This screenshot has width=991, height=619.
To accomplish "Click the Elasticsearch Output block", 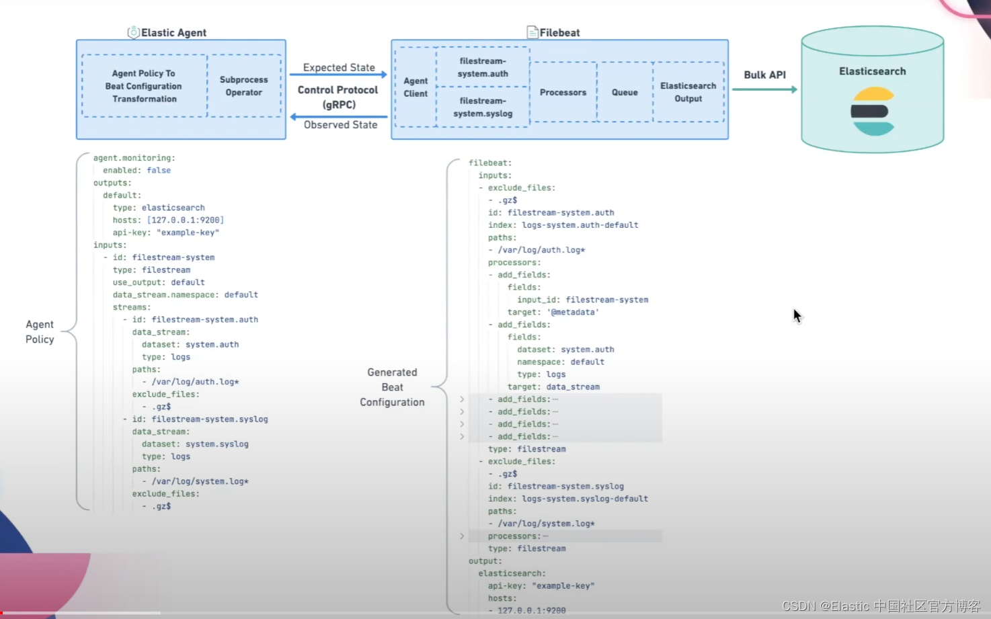I will point(688,92).
